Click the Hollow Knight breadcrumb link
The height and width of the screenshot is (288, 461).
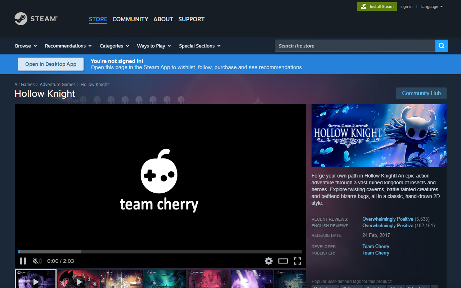95,85
